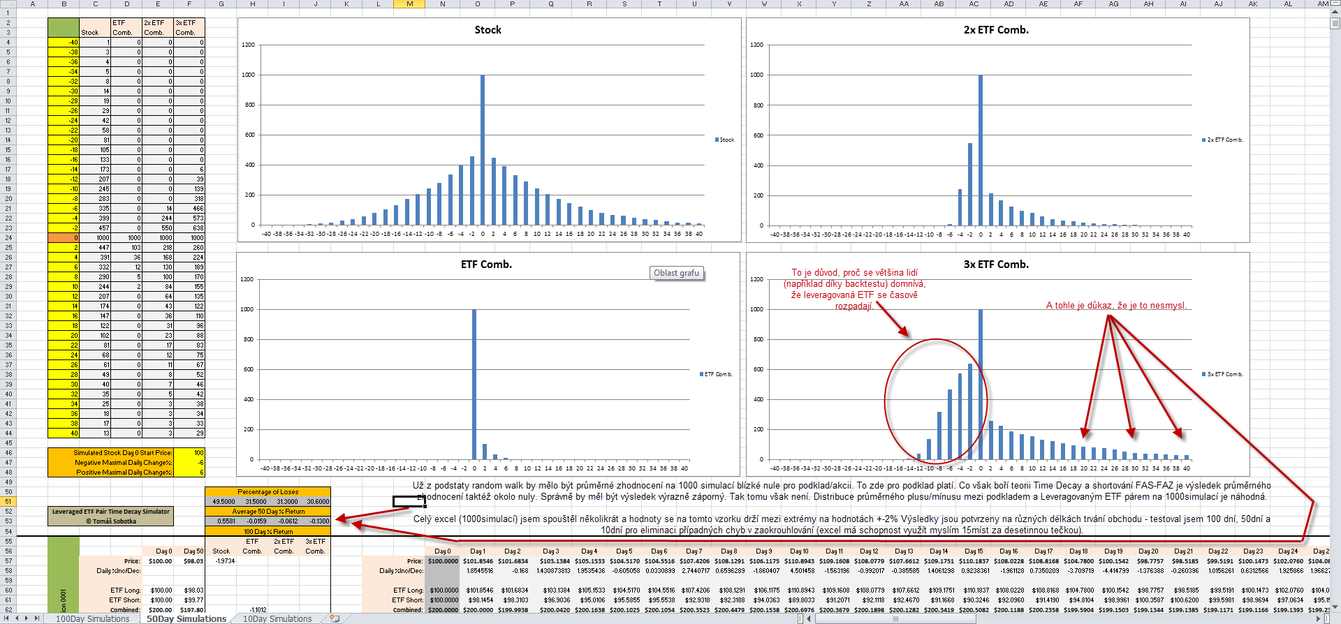Select row 51 header
Screen dimensions: 1341x624
(x=8, y=501)
